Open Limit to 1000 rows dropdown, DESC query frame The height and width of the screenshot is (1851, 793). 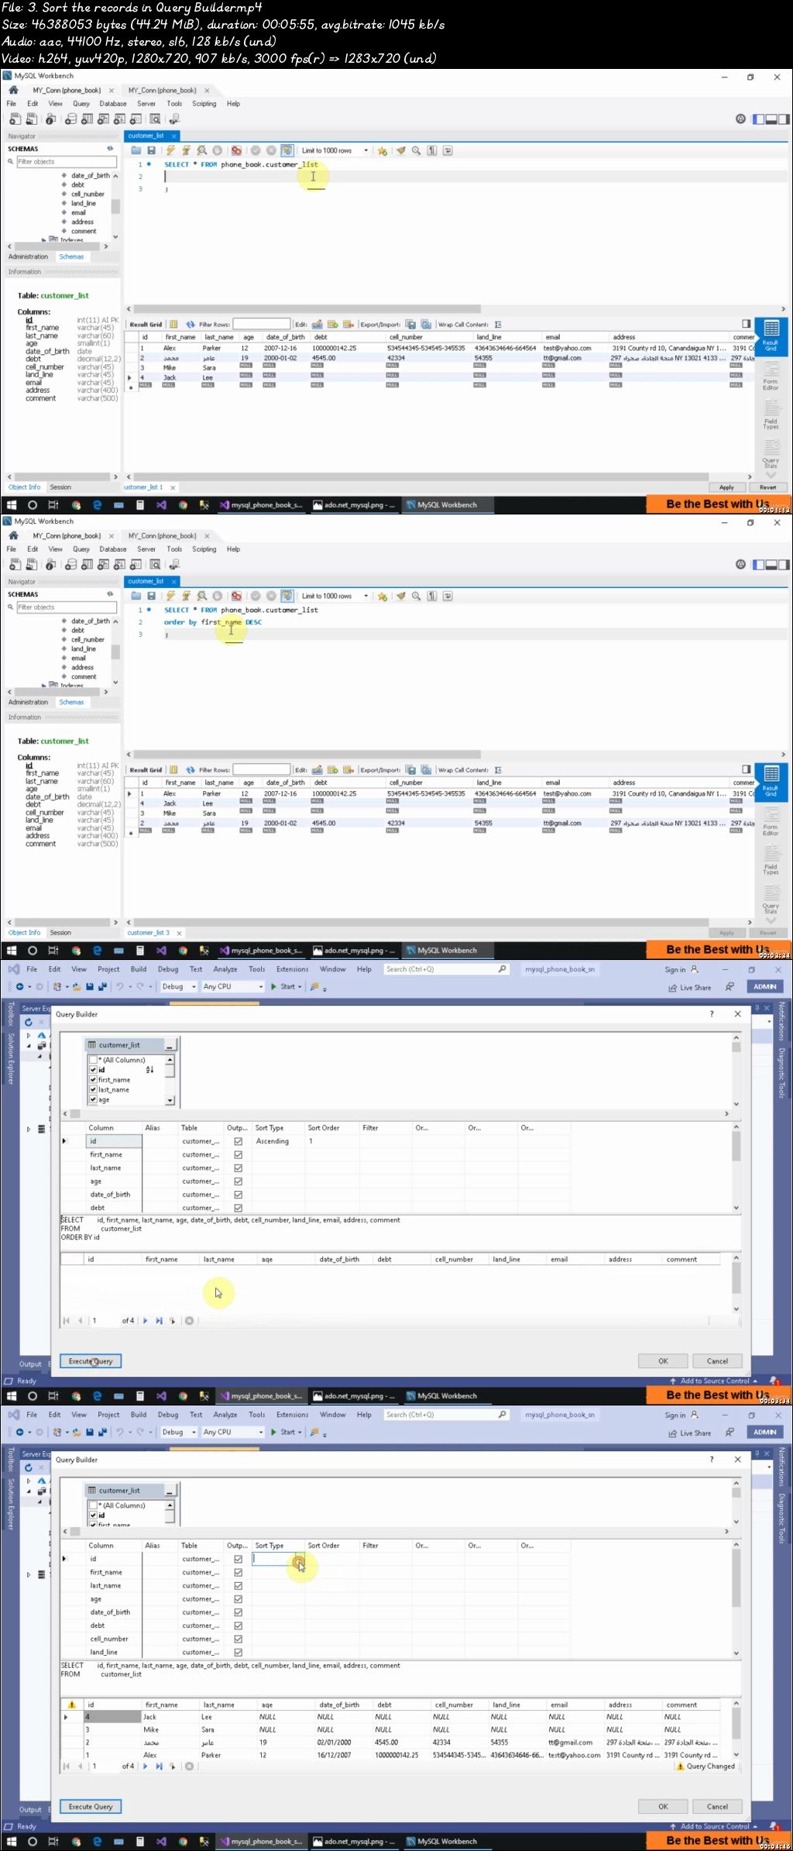[366, 596]
